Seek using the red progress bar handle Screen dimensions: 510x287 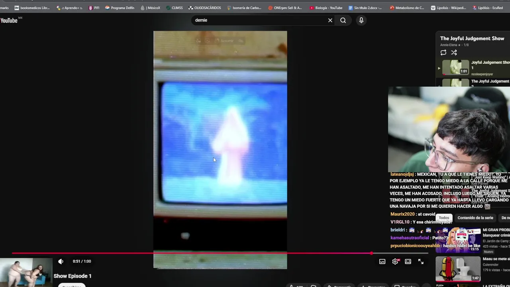click(x=371, y=253)
